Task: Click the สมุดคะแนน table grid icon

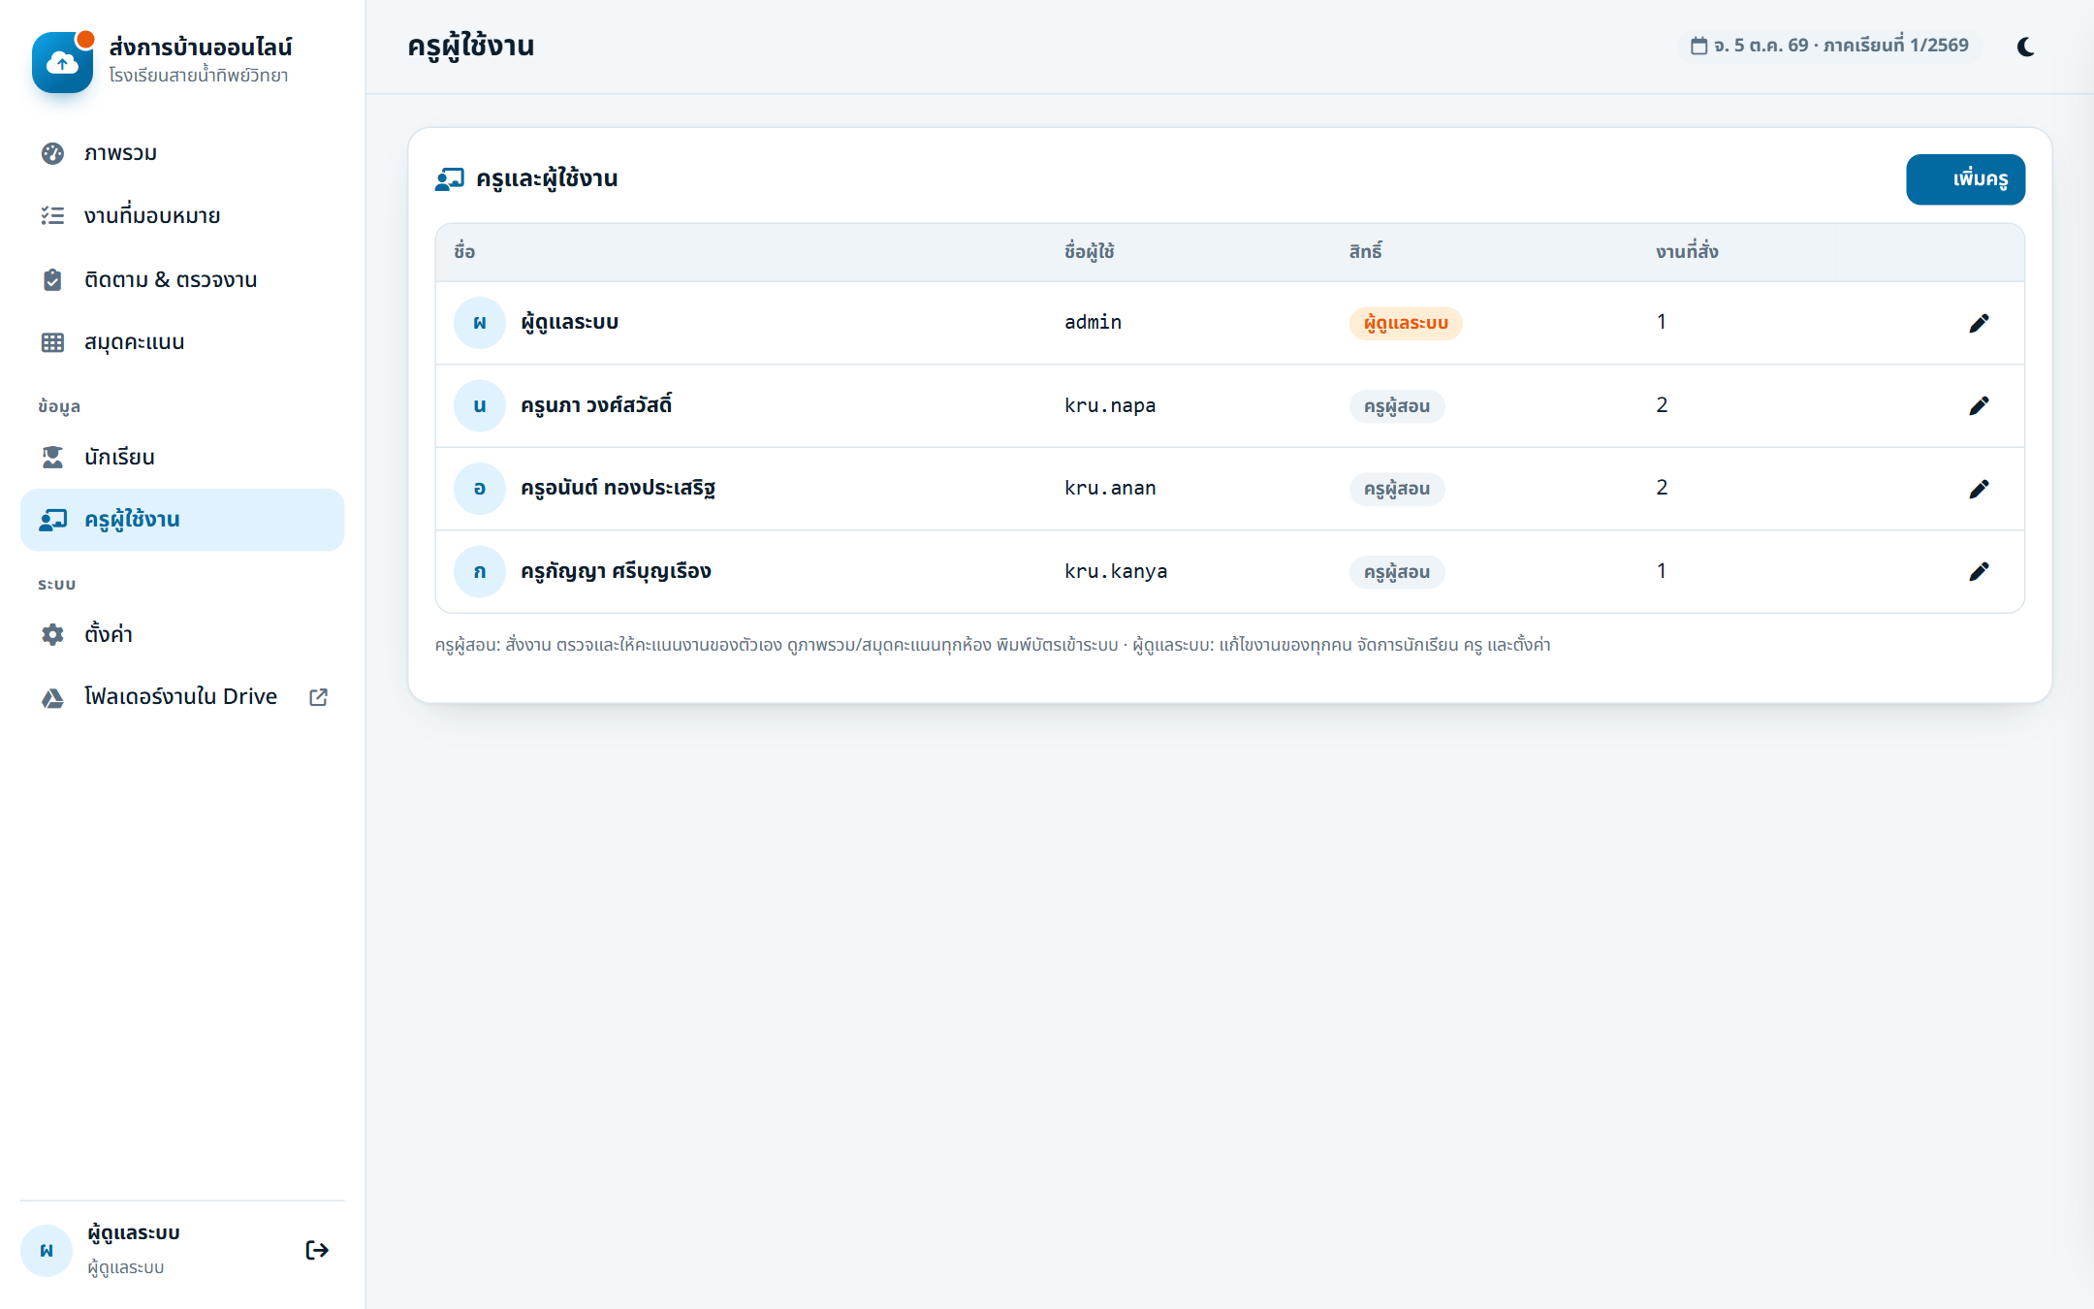Action: 52,342
